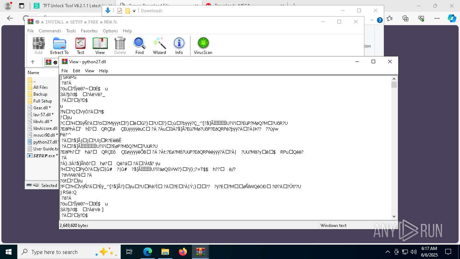Open Edge favorites star icon
Viewport: 460px width, 259px height.
[x=390, y=18]
